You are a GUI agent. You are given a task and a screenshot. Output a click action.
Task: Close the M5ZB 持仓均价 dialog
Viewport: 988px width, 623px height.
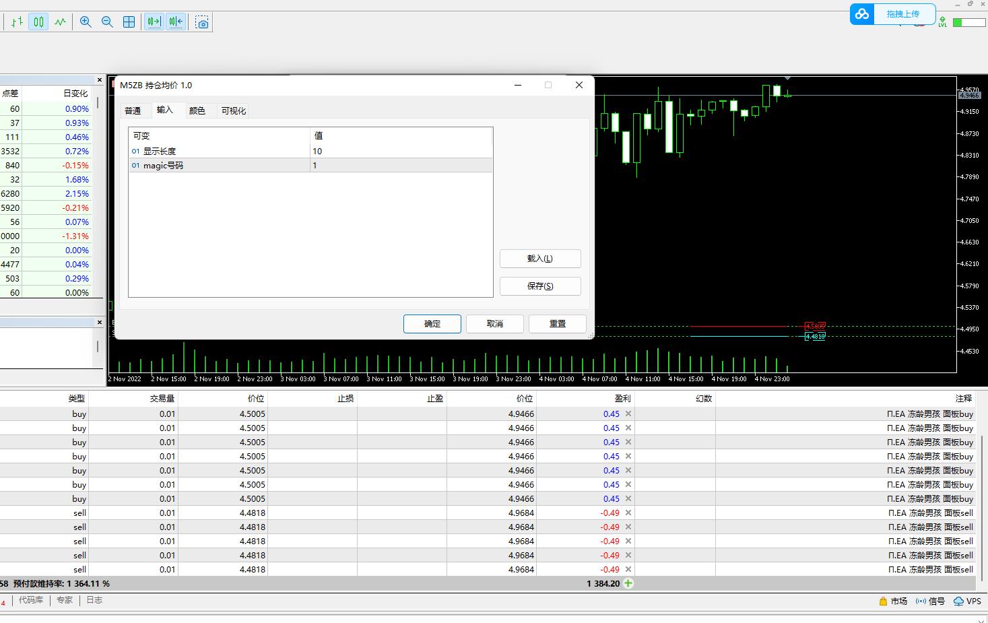[x=579, y=85]
